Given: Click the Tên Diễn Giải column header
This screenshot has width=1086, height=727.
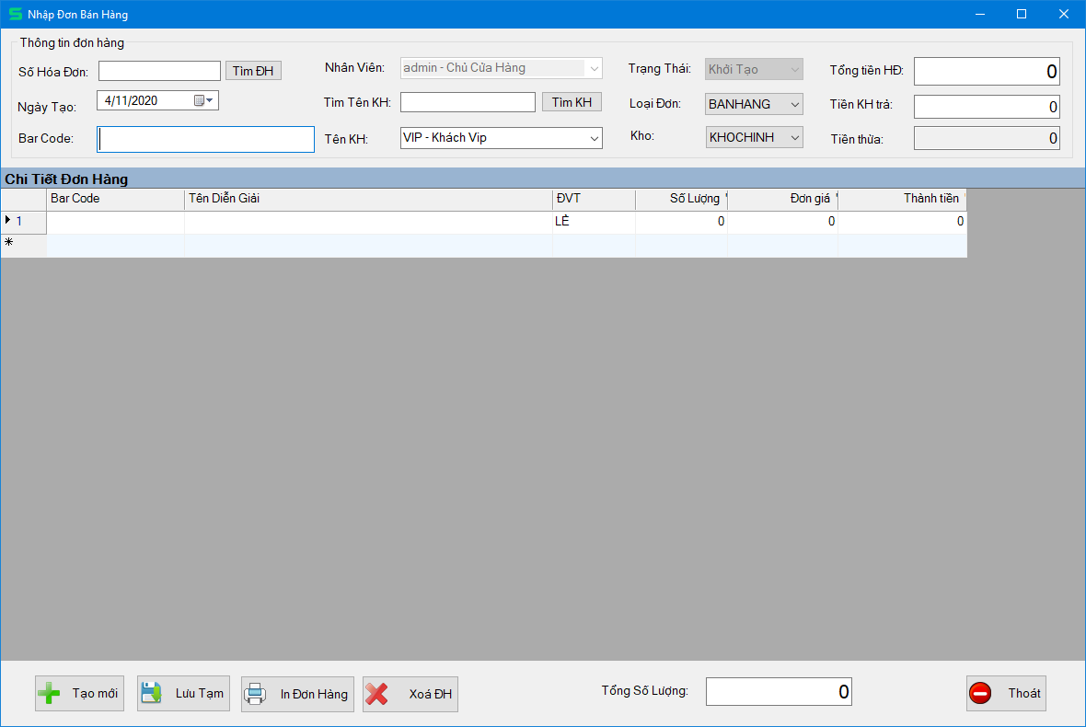Looking at the screenshot, I should click(368, 199).
